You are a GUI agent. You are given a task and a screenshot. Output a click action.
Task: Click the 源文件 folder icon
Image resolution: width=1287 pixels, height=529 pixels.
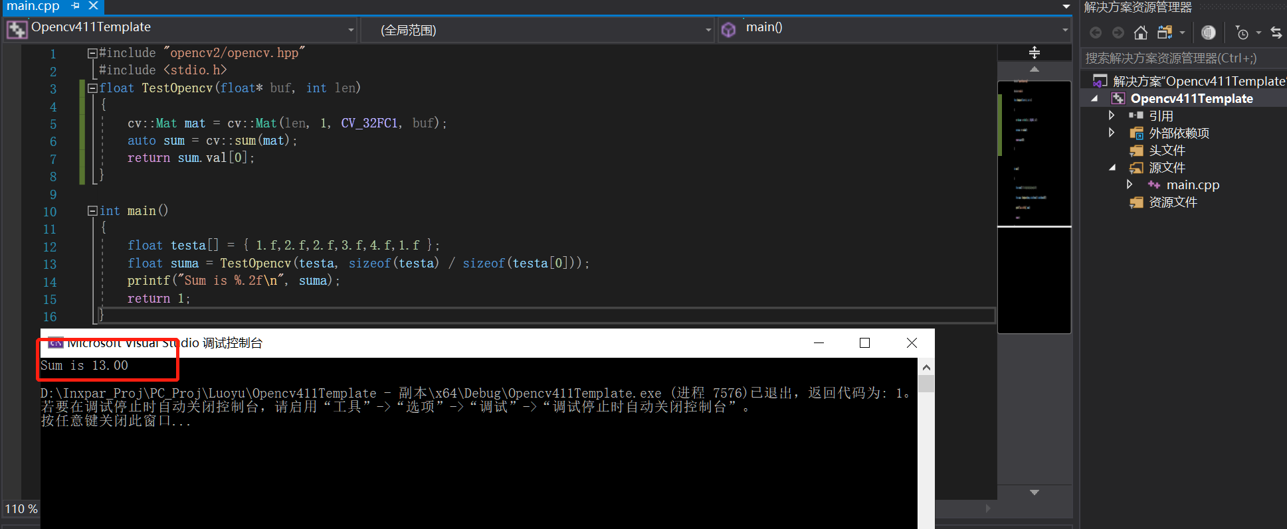[1136, 167]
